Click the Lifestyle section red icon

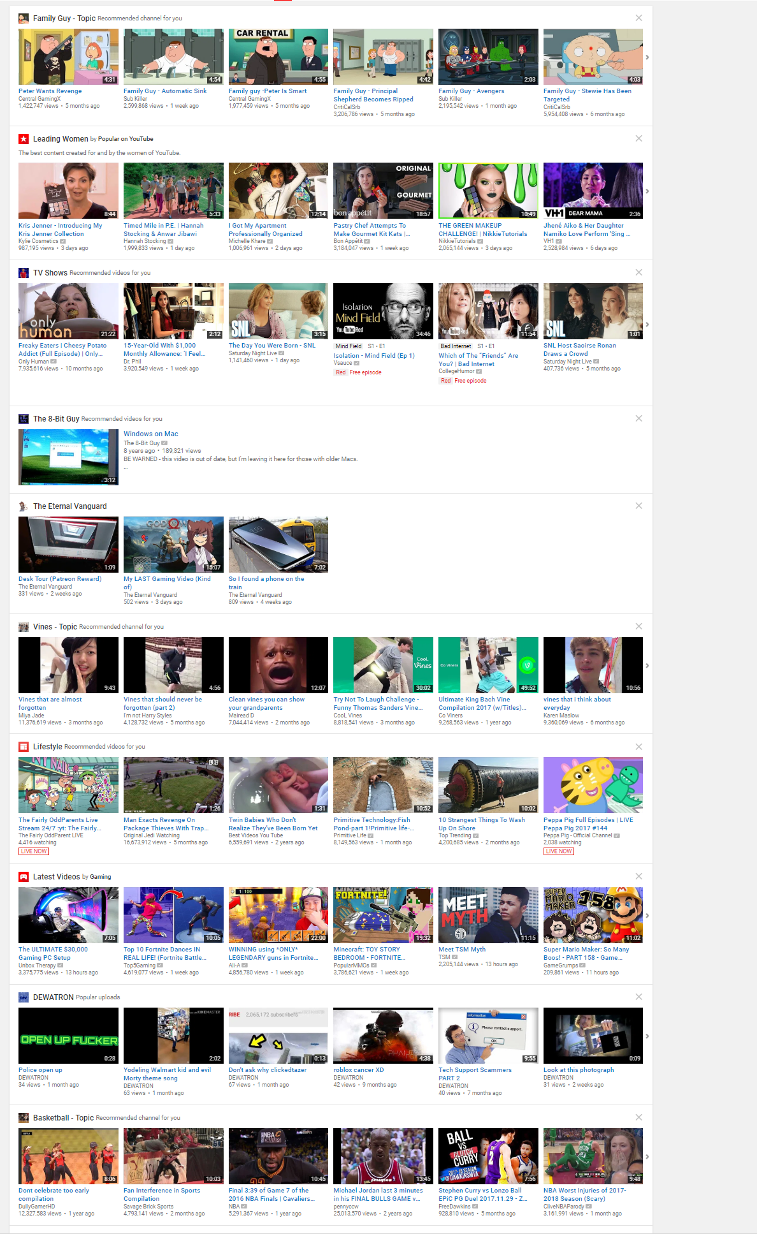point(24,747)
